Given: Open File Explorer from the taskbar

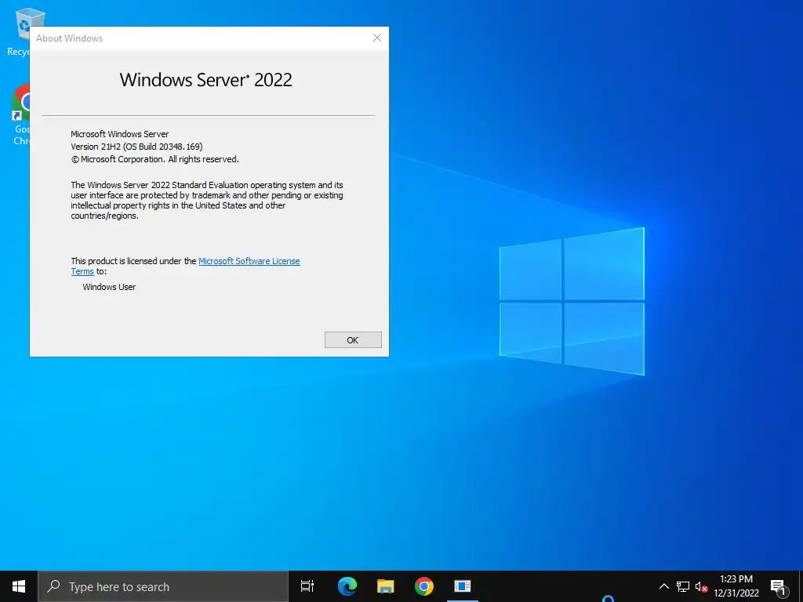Looking at the screenshot, I should (385, 586).
